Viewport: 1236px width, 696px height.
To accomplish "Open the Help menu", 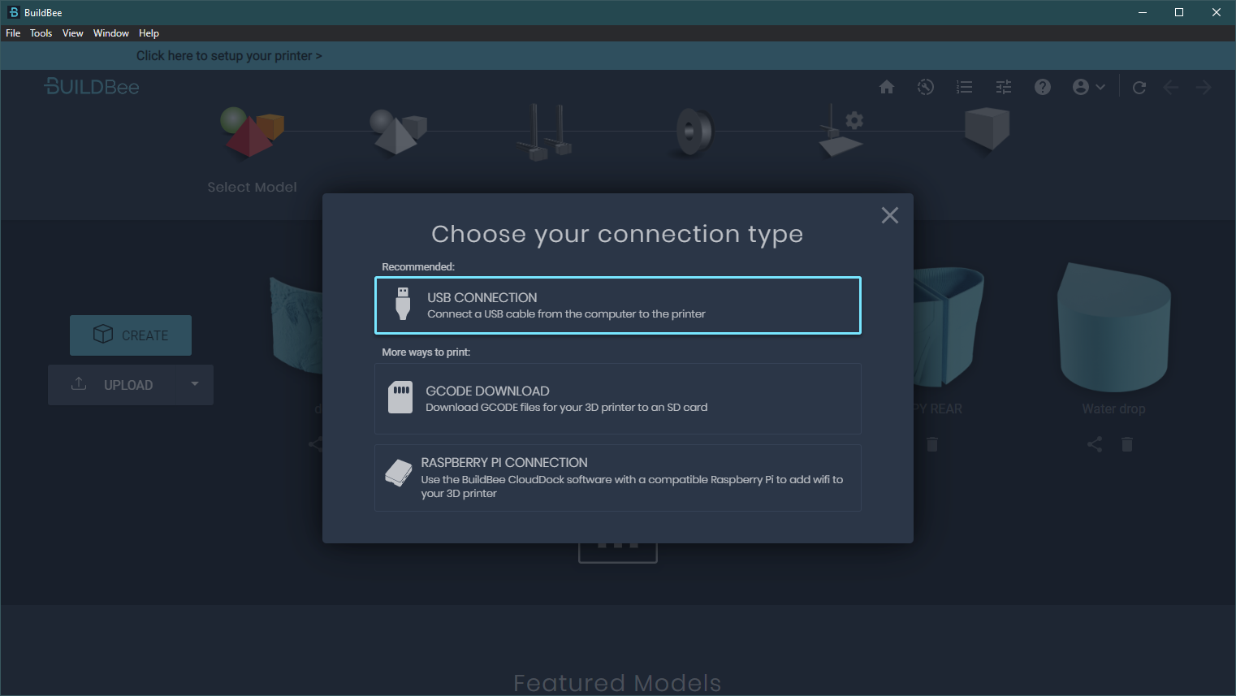I will click(149, 33).
